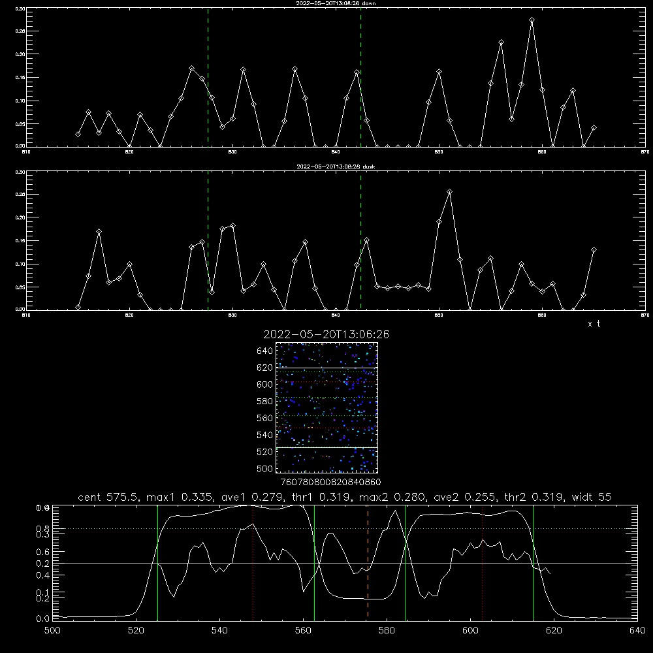Click the right green dashed line in dusk plot

tap(360, 241)
